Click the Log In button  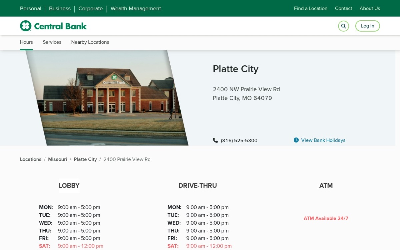[367, 26]
